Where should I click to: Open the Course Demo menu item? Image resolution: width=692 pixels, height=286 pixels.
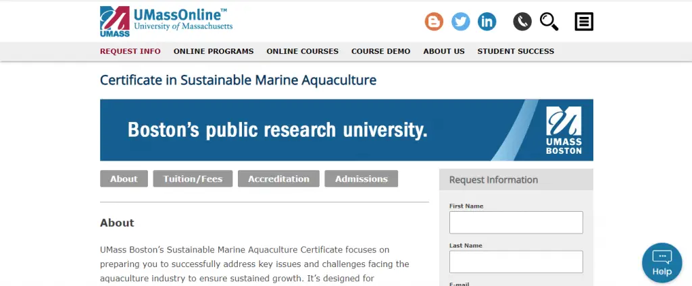pos(380,51)
